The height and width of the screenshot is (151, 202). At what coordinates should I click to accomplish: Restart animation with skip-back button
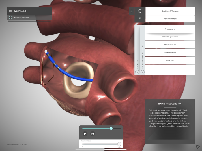coord(93,134)
